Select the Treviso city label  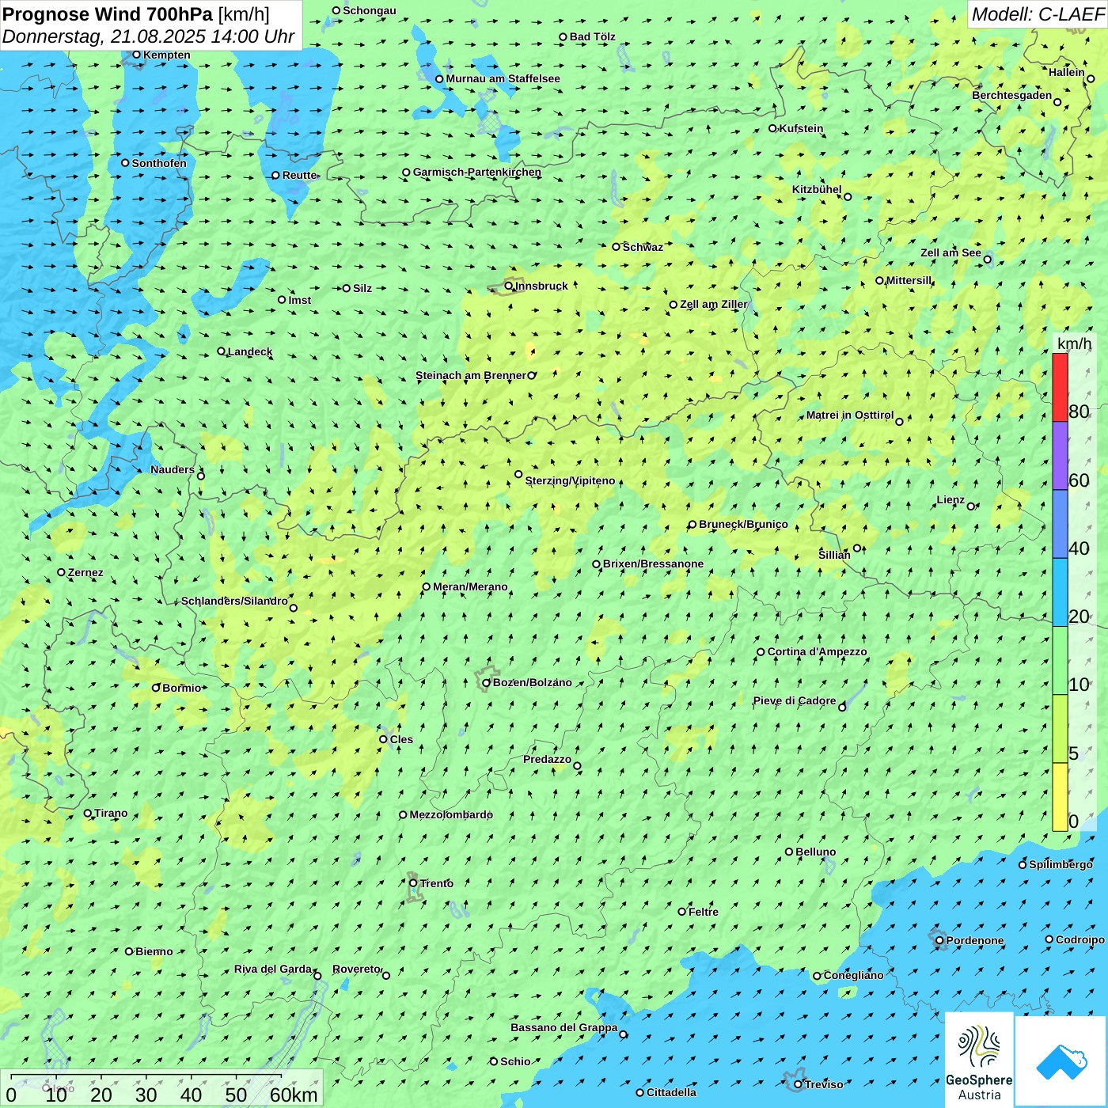pos(824,1084)
